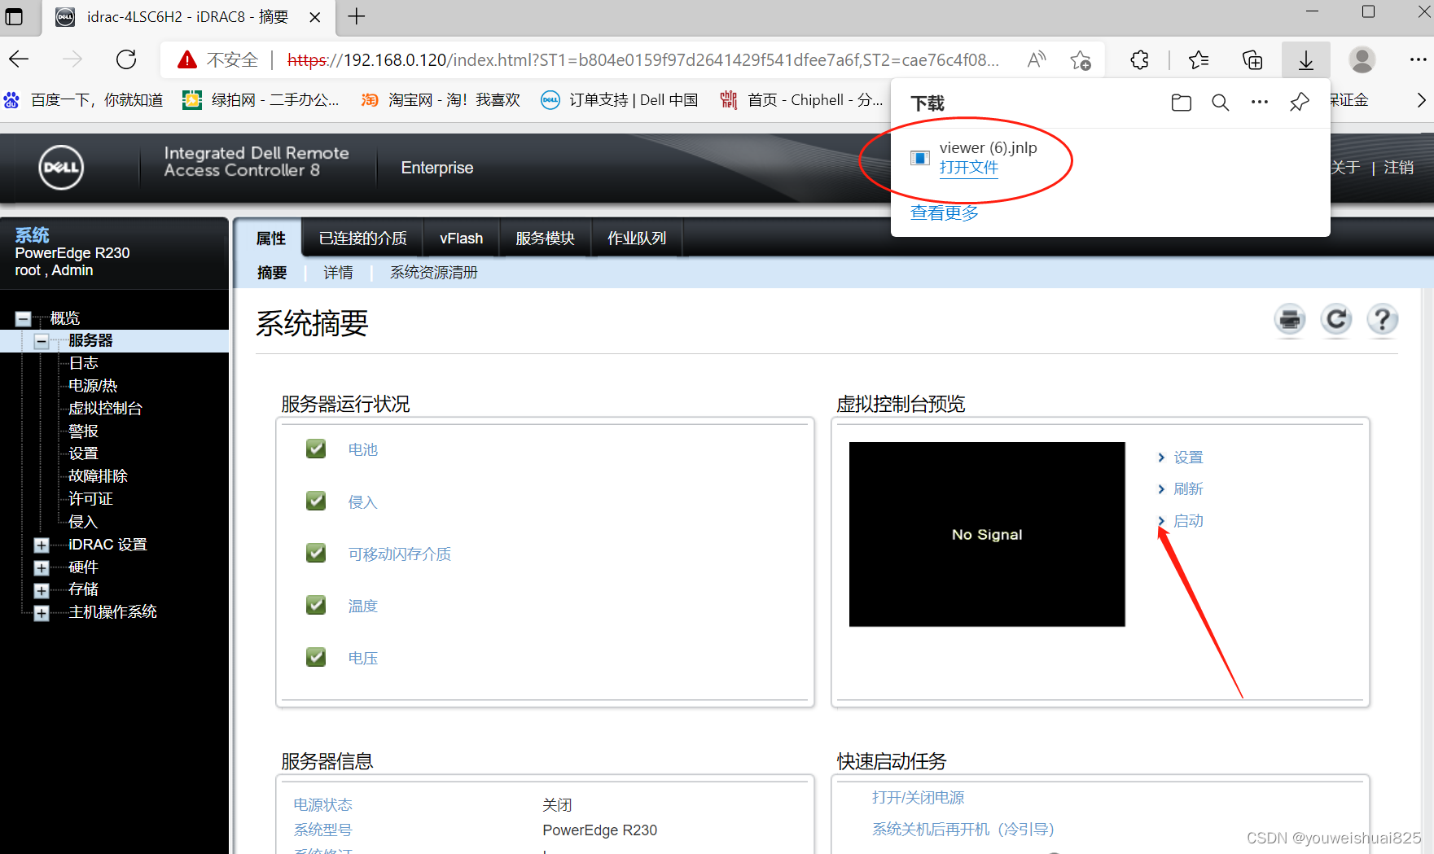Open a new browser tab
Screen dimensions: 1434x854
click(x=356, y=16)
